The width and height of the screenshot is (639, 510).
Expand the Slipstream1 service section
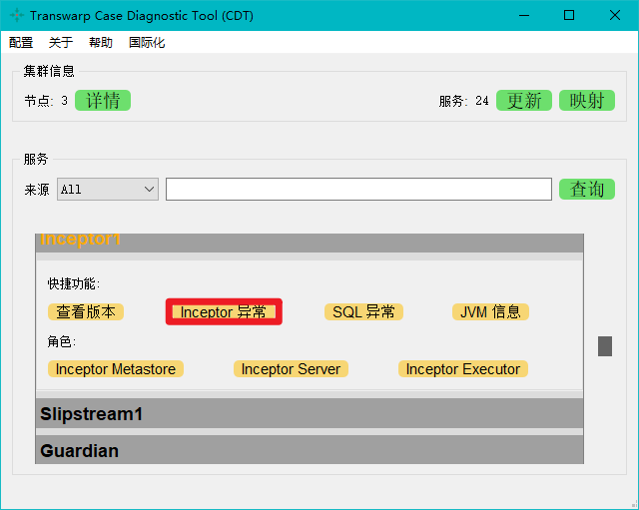(x=310, y=413)
